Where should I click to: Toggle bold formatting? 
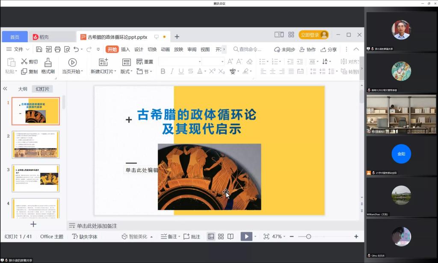click(163, 71)
